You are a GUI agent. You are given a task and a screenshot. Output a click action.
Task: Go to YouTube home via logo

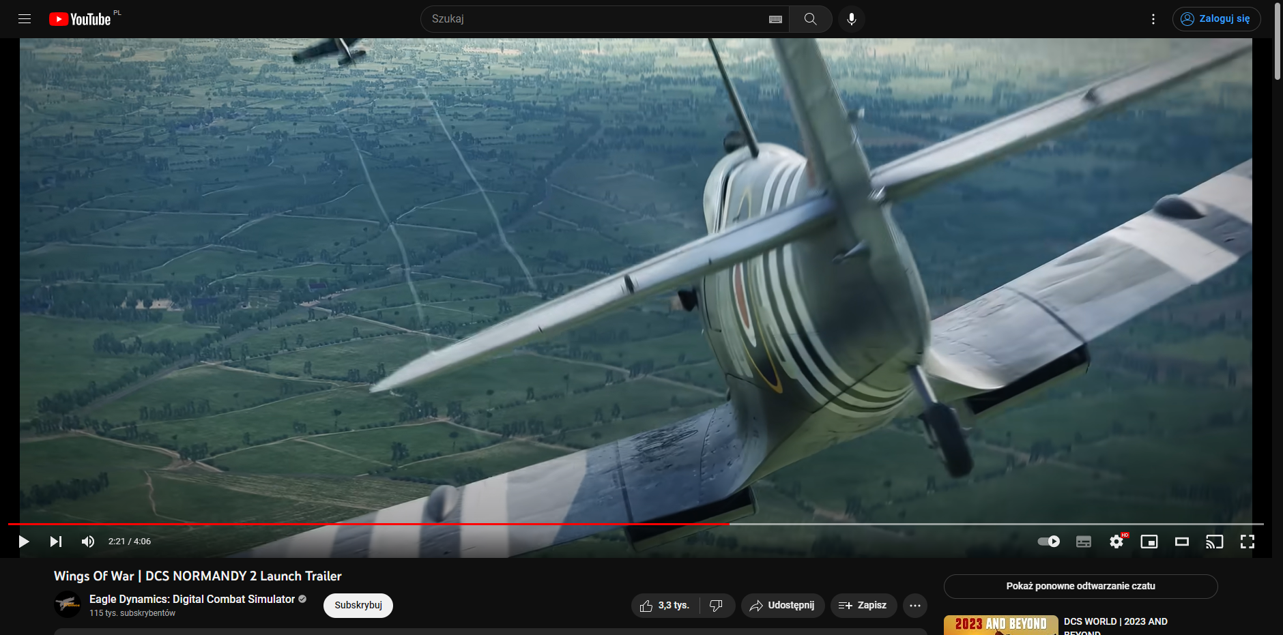coord(80,19)
